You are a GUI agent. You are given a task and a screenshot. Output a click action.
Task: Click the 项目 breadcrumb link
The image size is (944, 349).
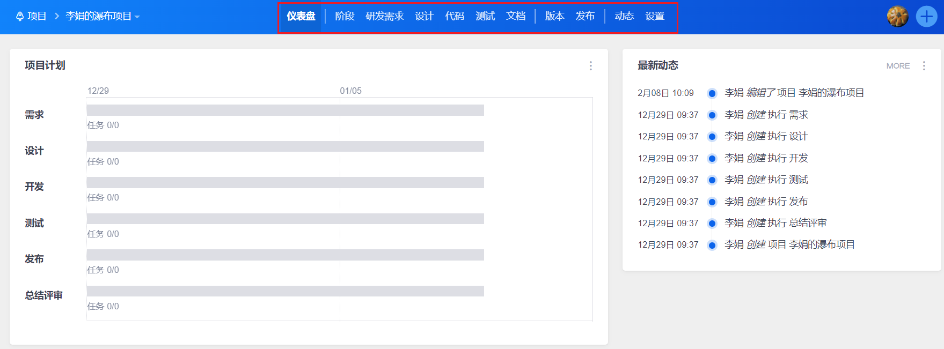[37, 17]
